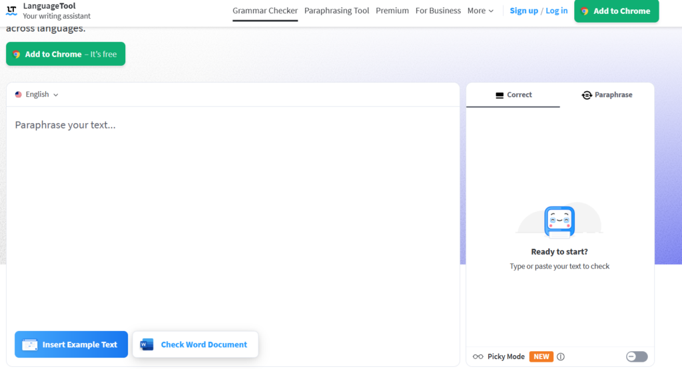Click Check Word Document button

(x=195, y=344)
